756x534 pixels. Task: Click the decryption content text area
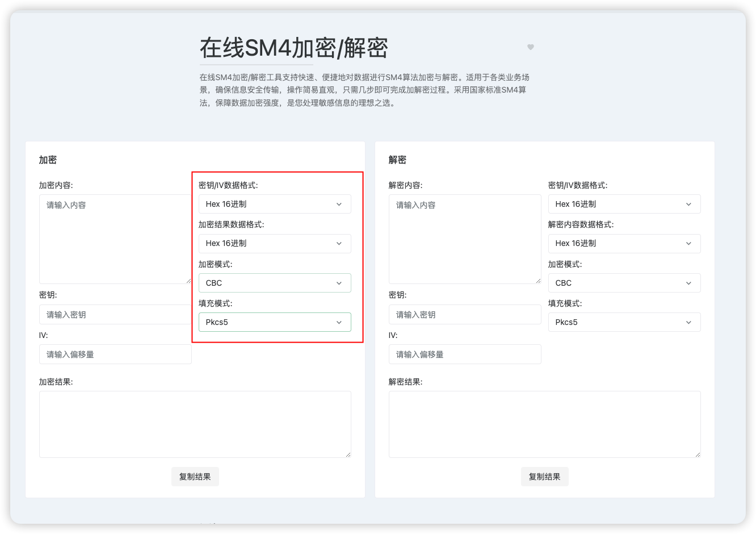[465, 239]
